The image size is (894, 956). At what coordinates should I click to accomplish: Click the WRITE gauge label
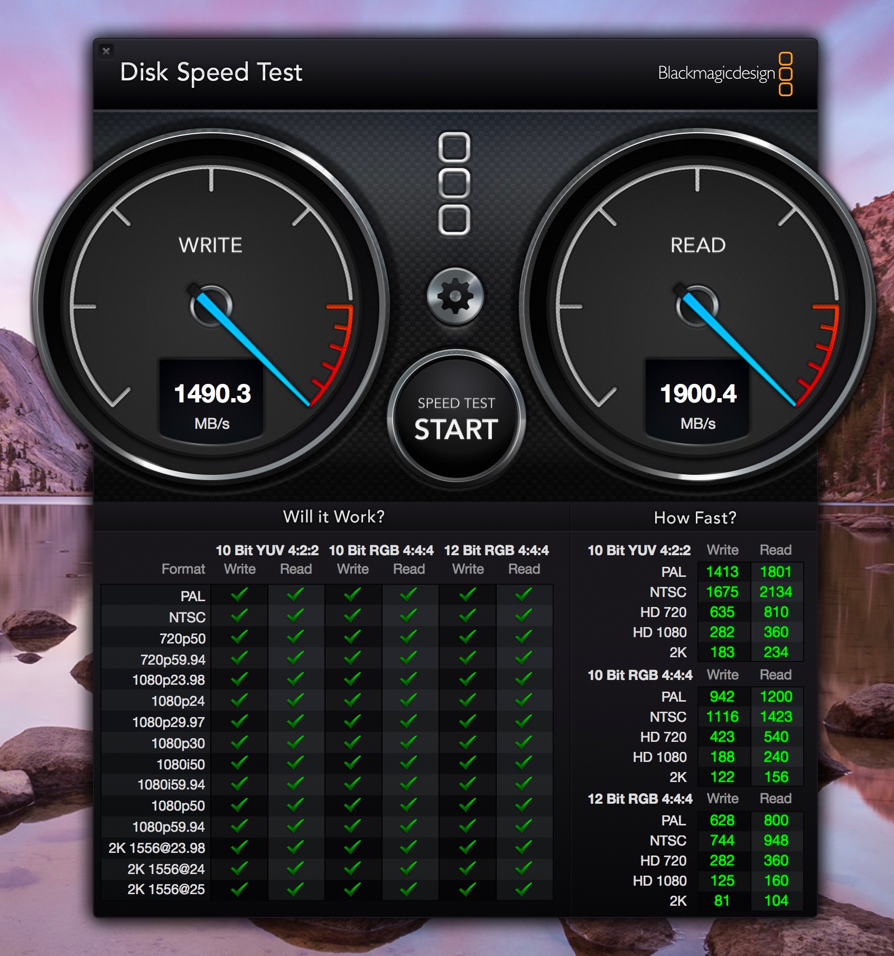click(210, 245)
